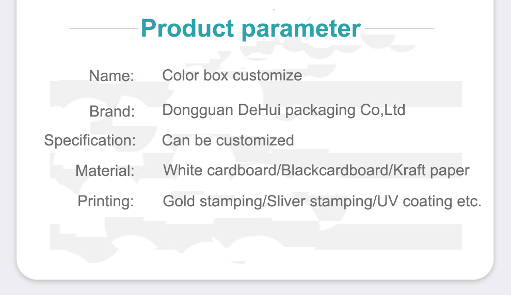Click the line left of heading
Screen dimensions: 511x295
(104, 28)
